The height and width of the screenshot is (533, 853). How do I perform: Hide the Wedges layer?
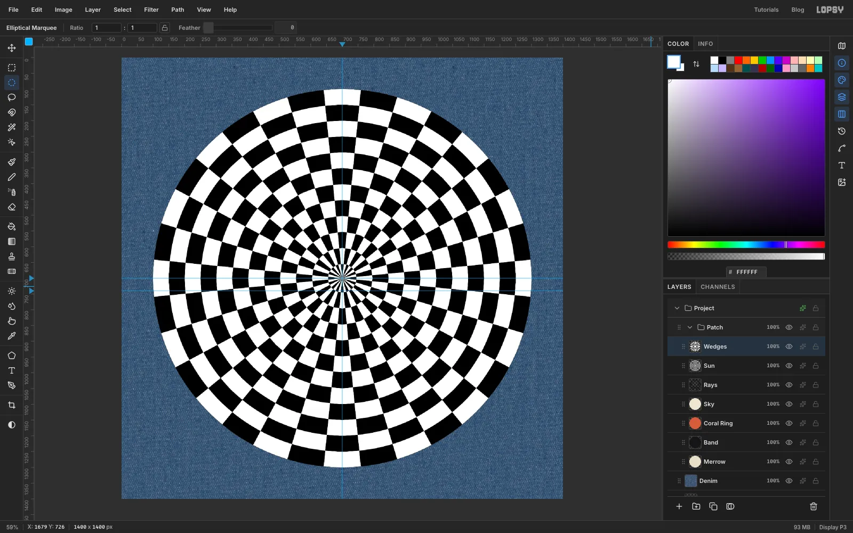pos(789,346)
